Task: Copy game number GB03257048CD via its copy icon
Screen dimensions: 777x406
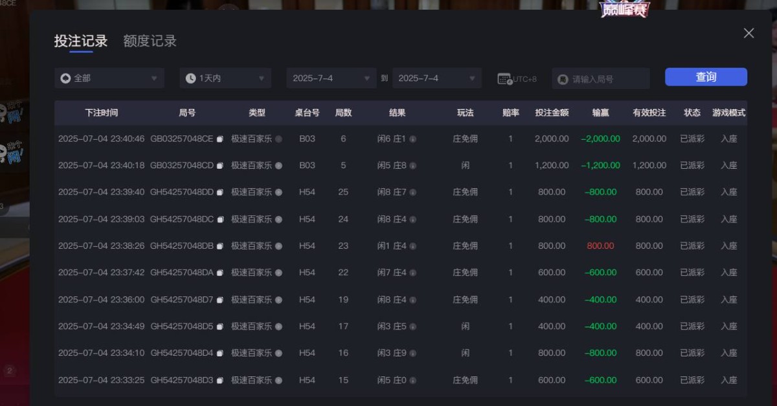Action: pos(220,165)
